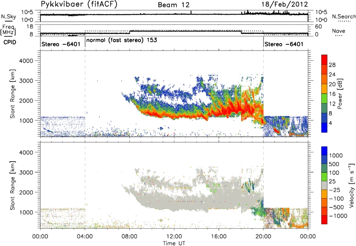
Task: Click the Pykkvibaer (fitACF) plot title
Action: click(79, 4)
